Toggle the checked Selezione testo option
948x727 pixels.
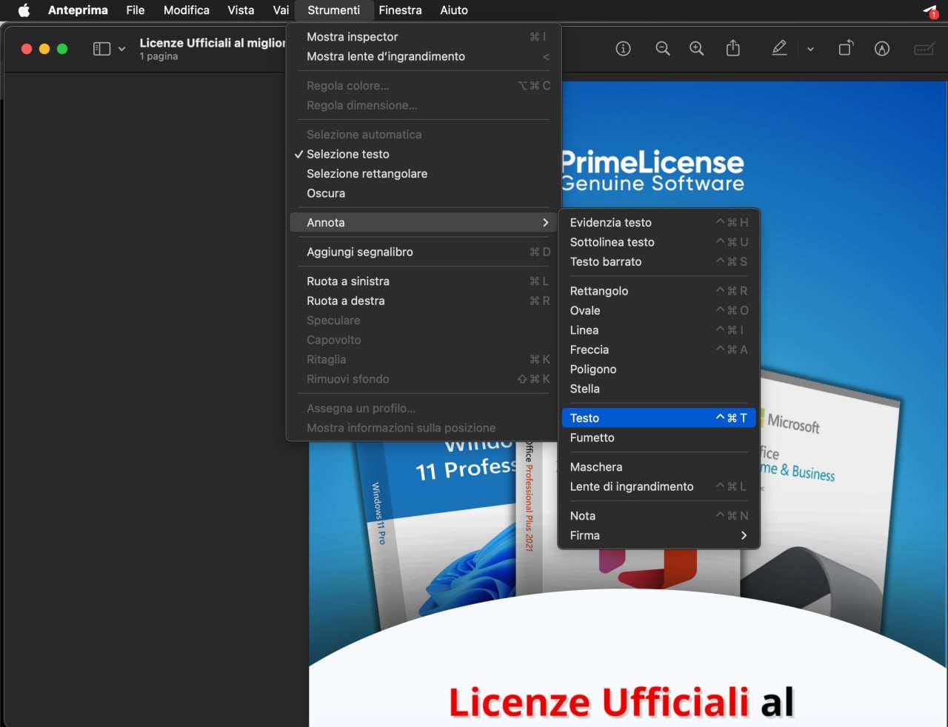[x=348, y=154]
